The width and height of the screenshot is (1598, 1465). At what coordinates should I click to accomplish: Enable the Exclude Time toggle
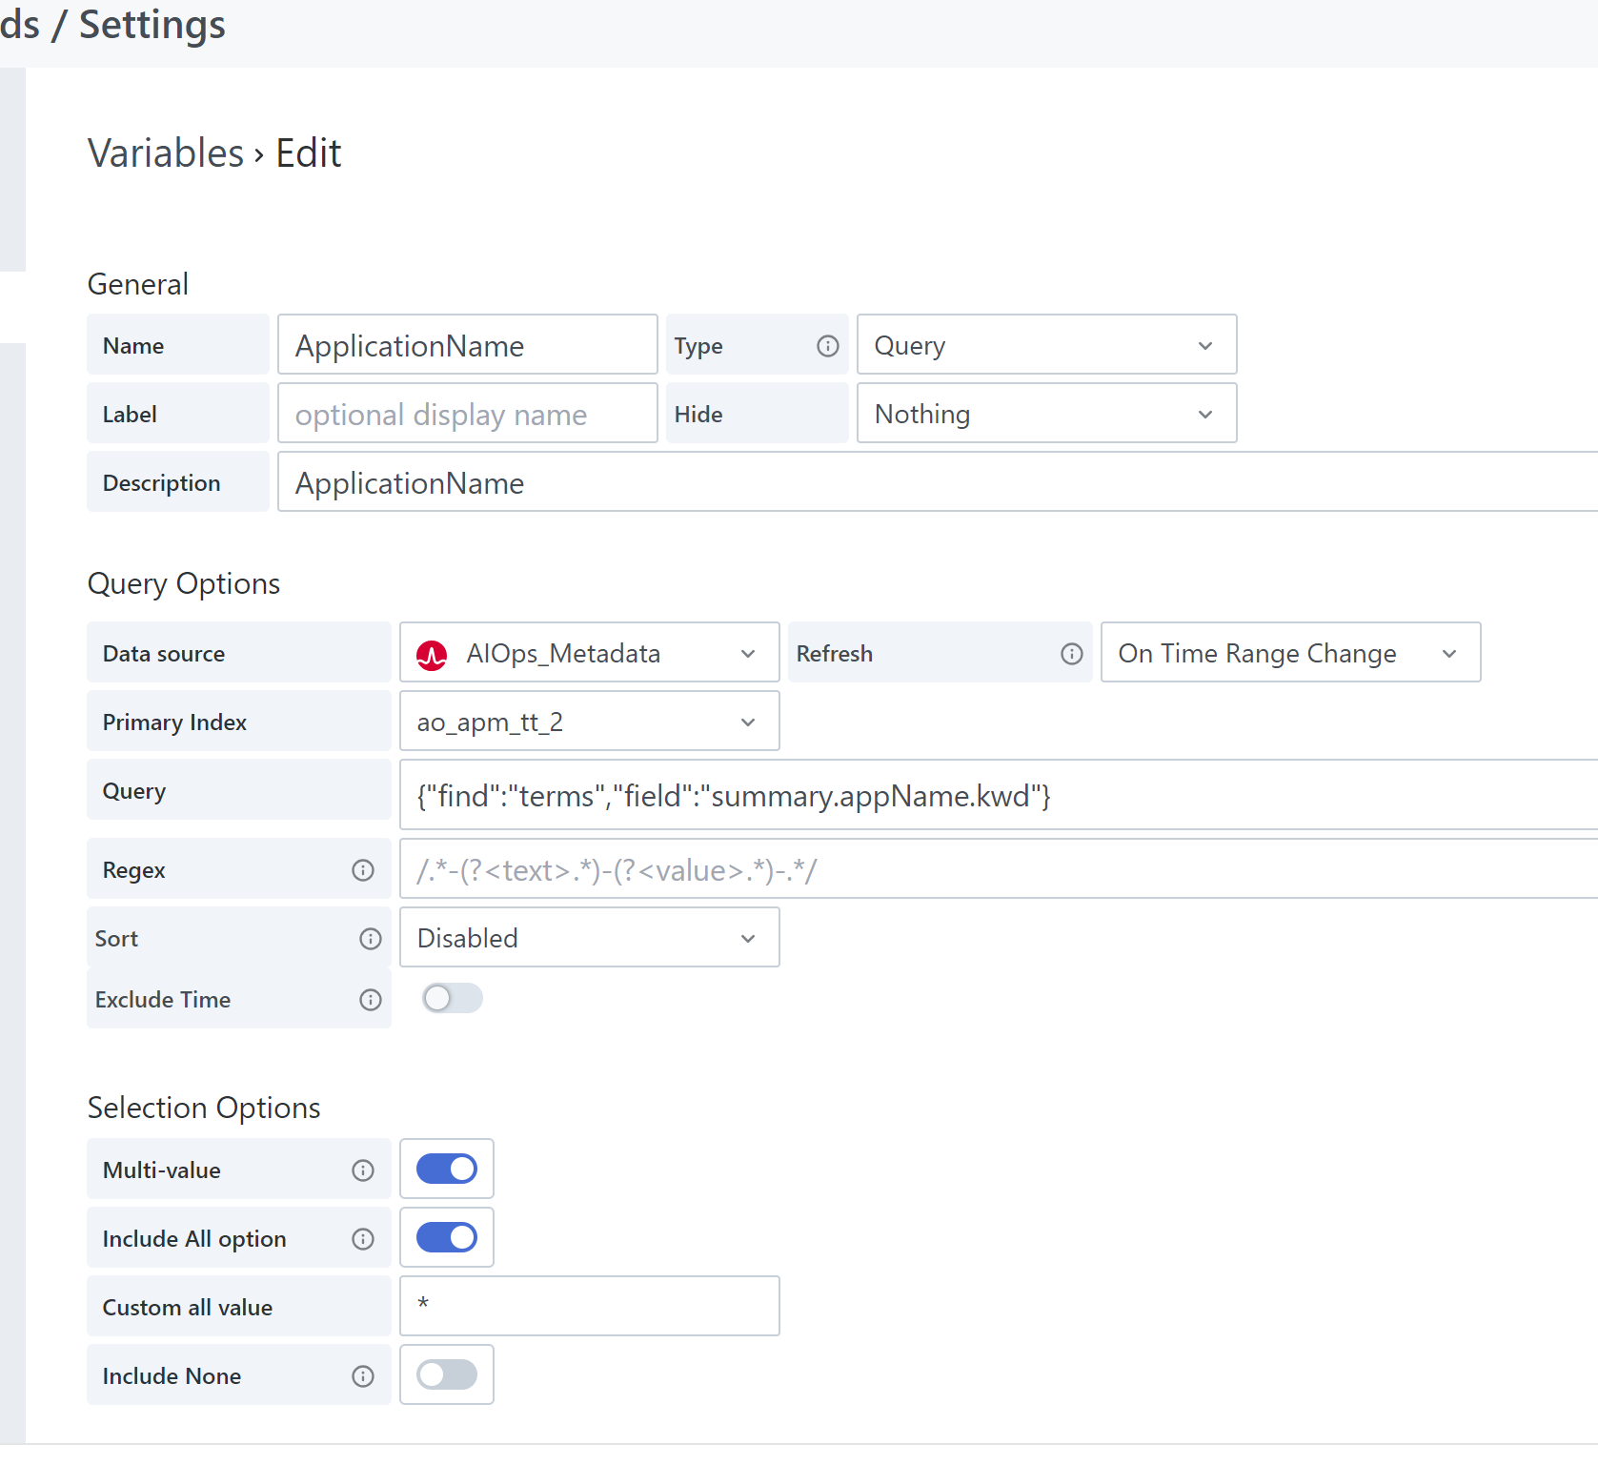[452, 998]
